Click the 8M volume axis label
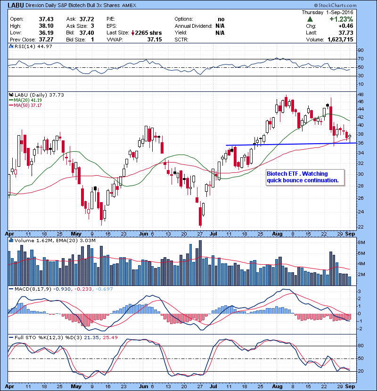The width and height of the screenshot is (377, 391). 361,243
